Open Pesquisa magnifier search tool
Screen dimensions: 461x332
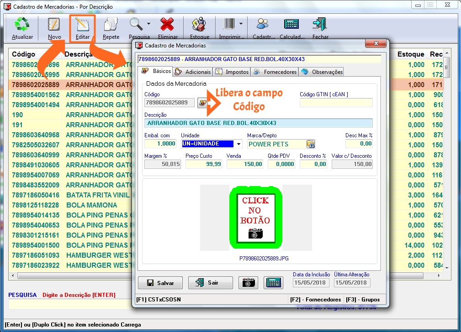137,25
